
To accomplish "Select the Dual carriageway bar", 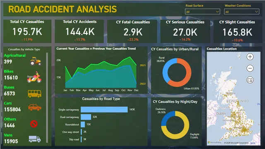I will point(86,117).
